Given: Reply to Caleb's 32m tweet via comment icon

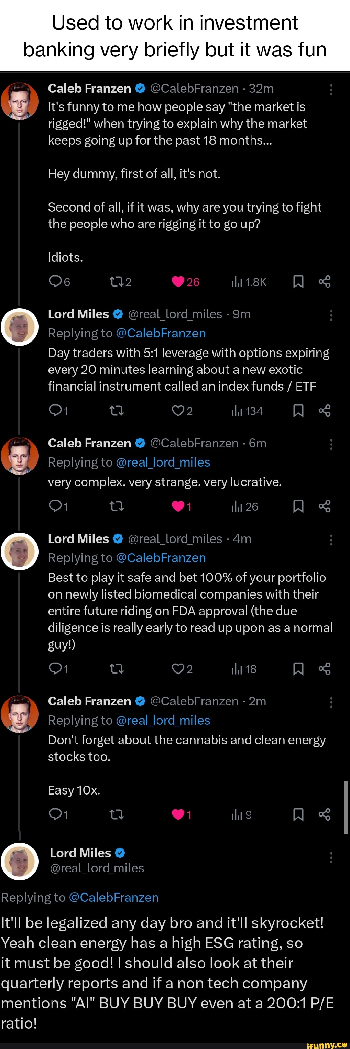Looking at the screenshot, I should click(55, 282).
